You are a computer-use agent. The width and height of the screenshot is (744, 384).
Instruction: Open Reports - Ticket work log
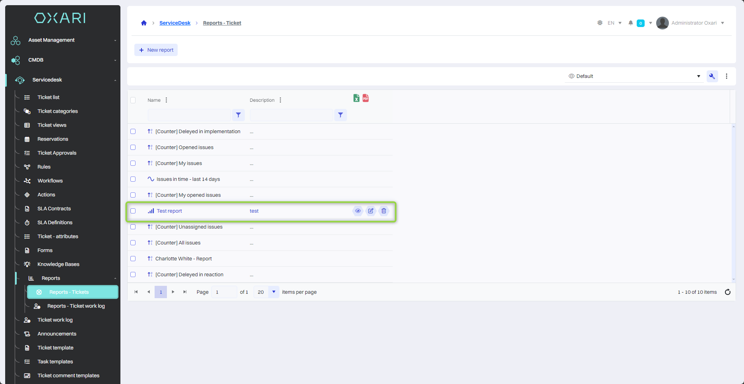(76, 306)
